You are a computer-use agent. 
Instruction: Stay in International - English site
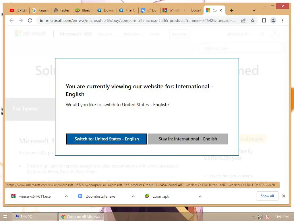pyautogui.click(x=188, y=139)
